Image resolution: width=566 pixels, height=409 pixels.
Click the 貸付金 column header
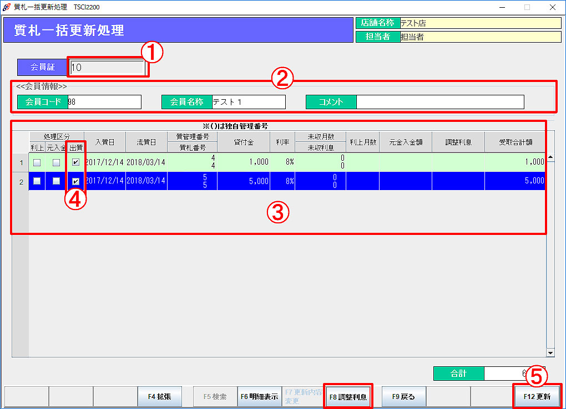click(x=244, y=142)
